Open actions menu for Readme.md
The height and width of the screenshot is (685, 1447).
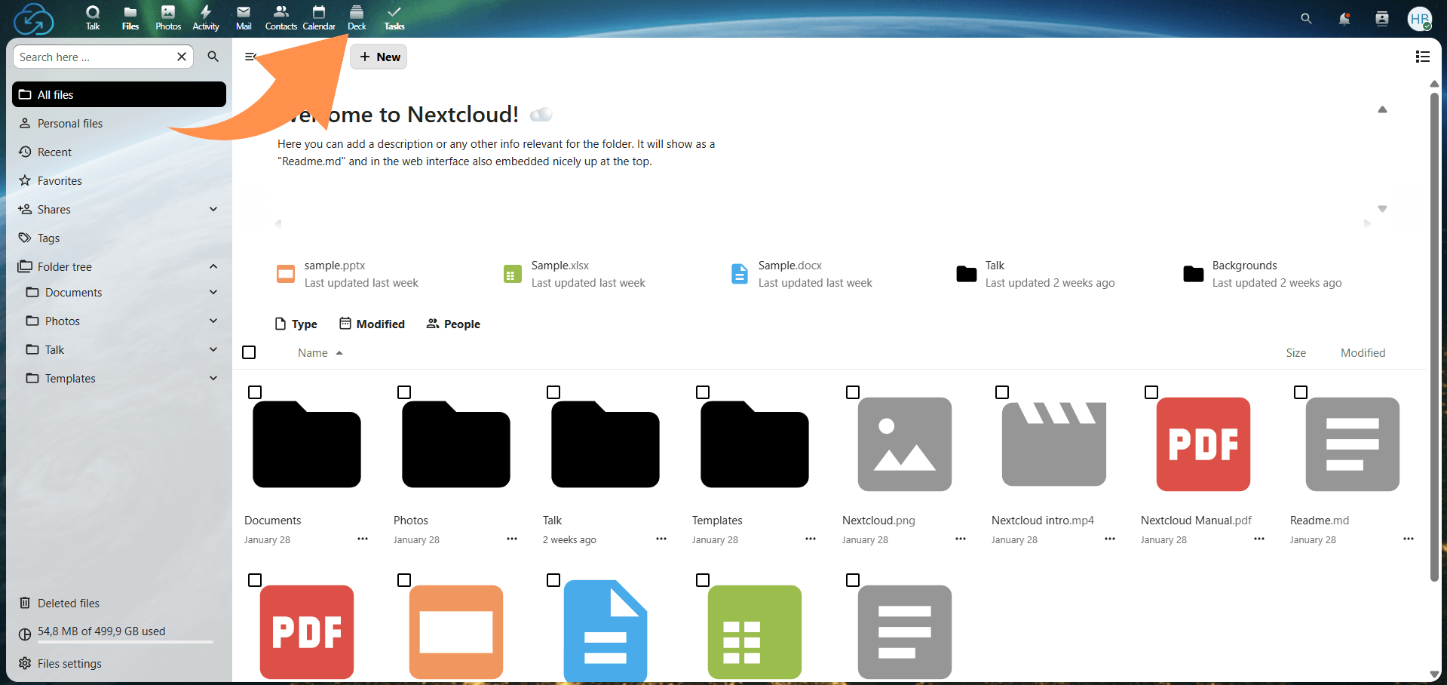point(1409,539)
